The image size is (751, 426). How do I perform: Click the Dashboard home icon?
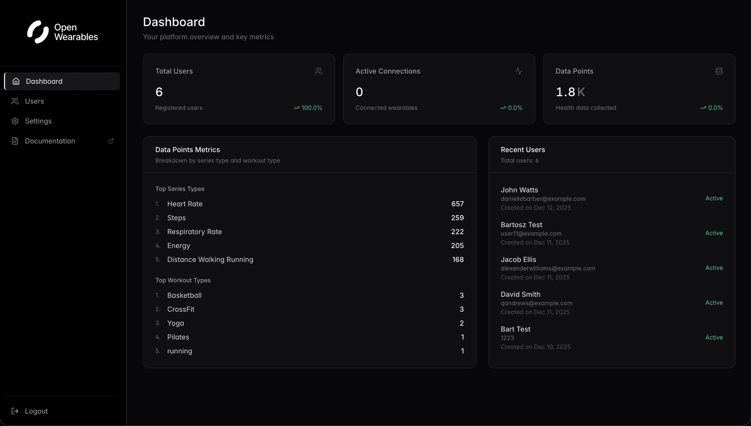tap(16, 81)
